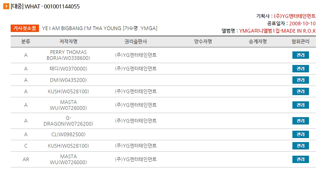The image size is (320, 170).
Task: Click 관리 button in CL row
Action: (301, 134)
